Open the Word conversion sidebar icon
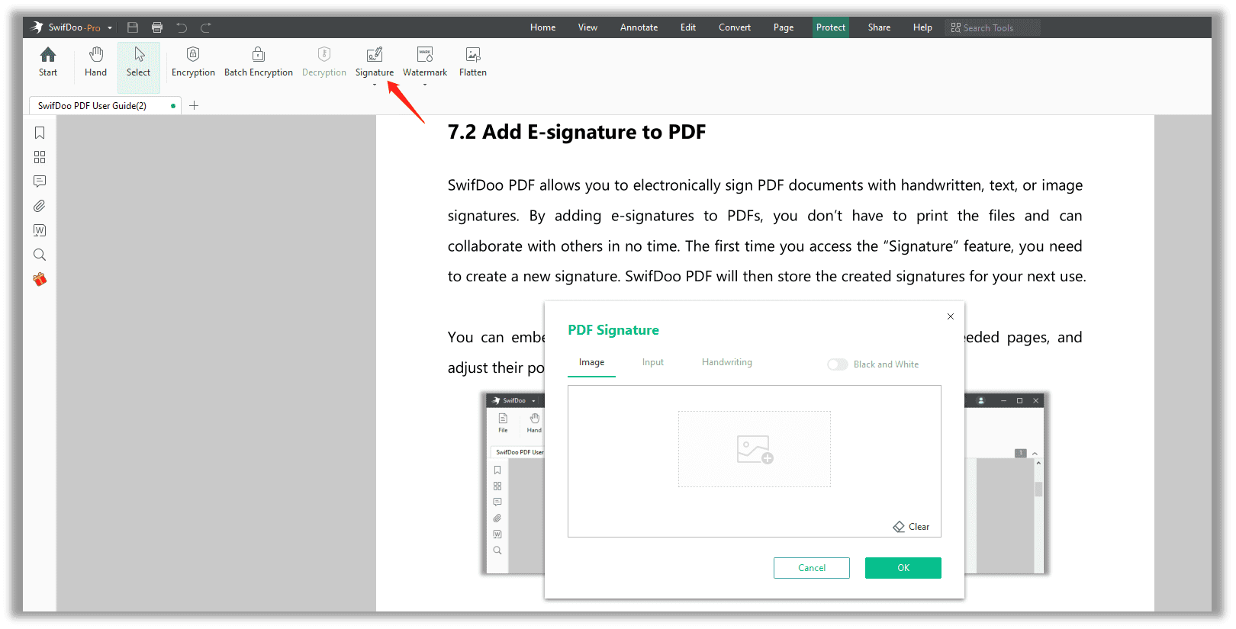The image size is (1236, 629). coord(40,230)
